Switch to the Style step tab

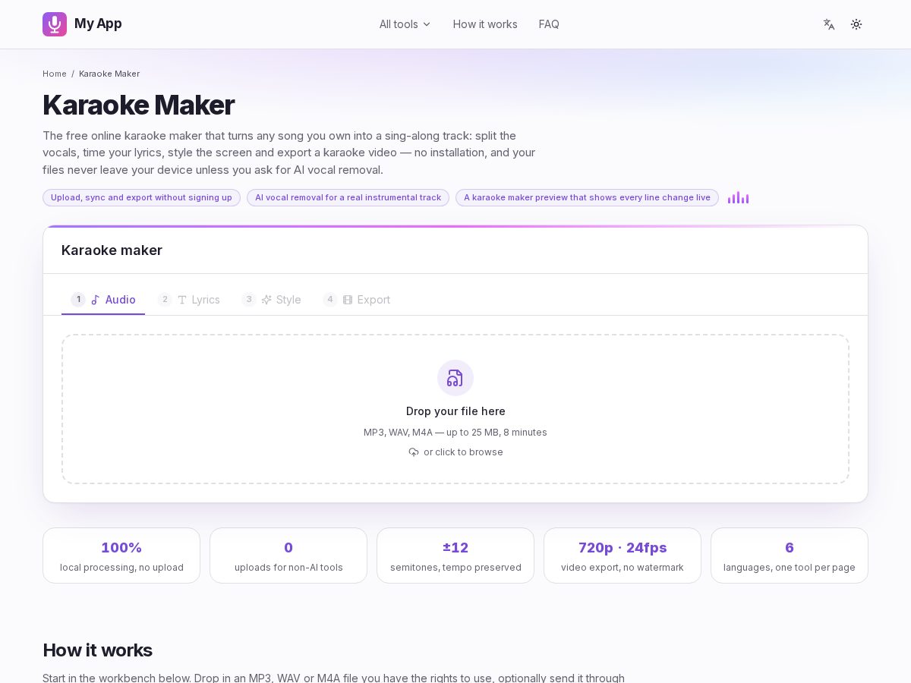coord(272,300)
